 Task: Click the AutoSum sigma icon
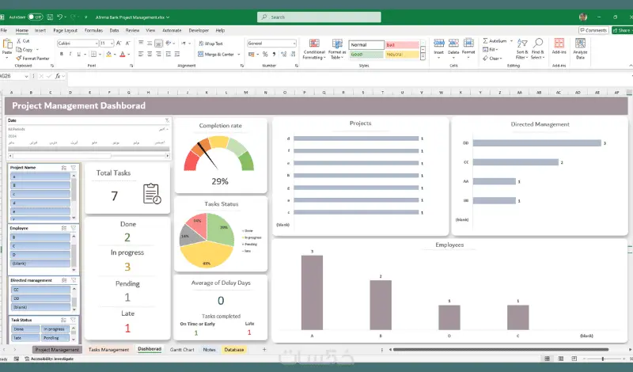(485, 41)
